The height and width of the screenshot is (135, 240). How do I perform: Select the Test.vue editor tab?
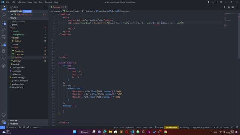coord(59,7)
